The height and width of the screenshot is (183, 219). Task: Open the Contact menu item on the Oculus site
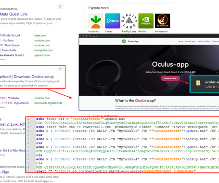point(215,41)
